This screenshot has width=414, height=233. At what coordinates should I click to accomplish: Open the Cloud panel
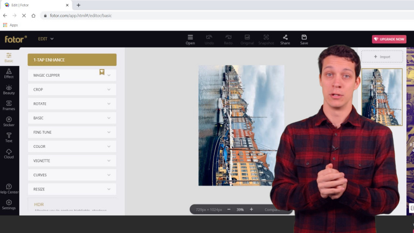point(9,153)
